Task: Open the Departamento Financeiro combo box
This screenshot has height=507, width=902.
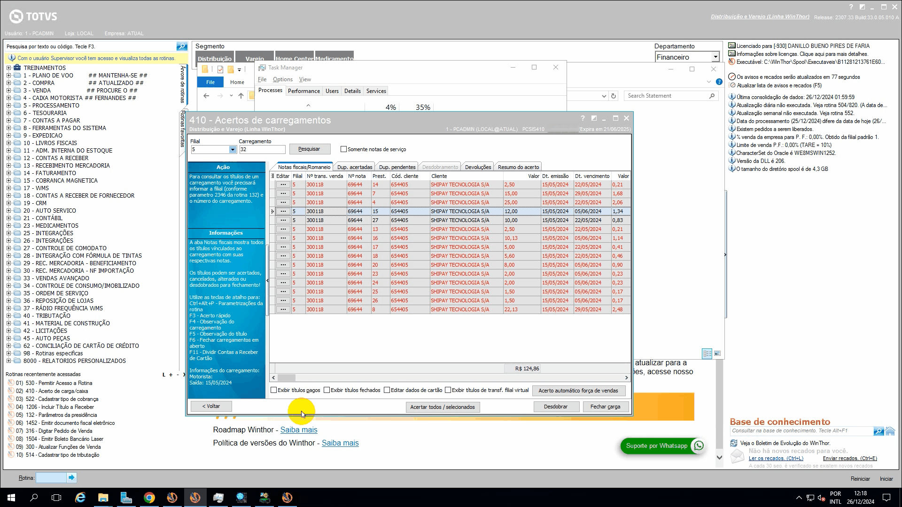Action: tap(715, 57)
